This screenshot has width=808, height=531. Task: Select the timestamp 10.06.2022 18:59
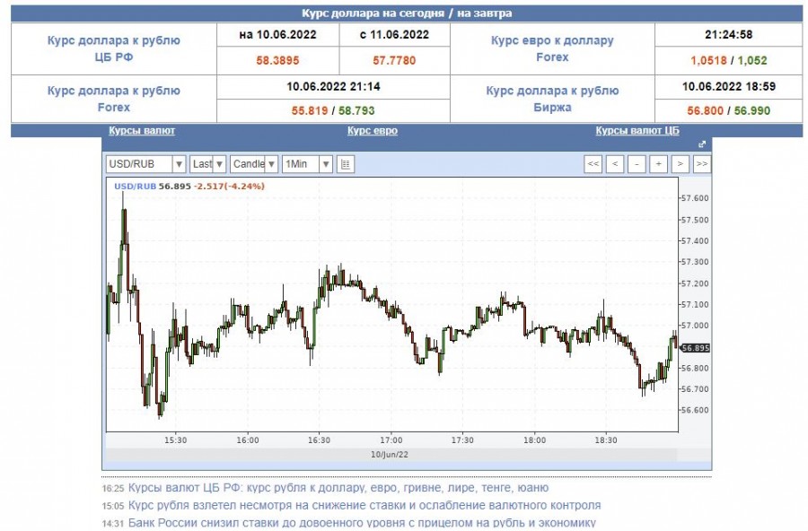coord(729,86)
